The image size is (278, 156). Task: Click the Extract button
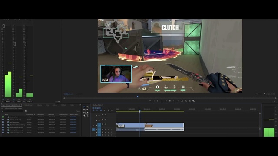pyautogui.click(x=186, y=101)
